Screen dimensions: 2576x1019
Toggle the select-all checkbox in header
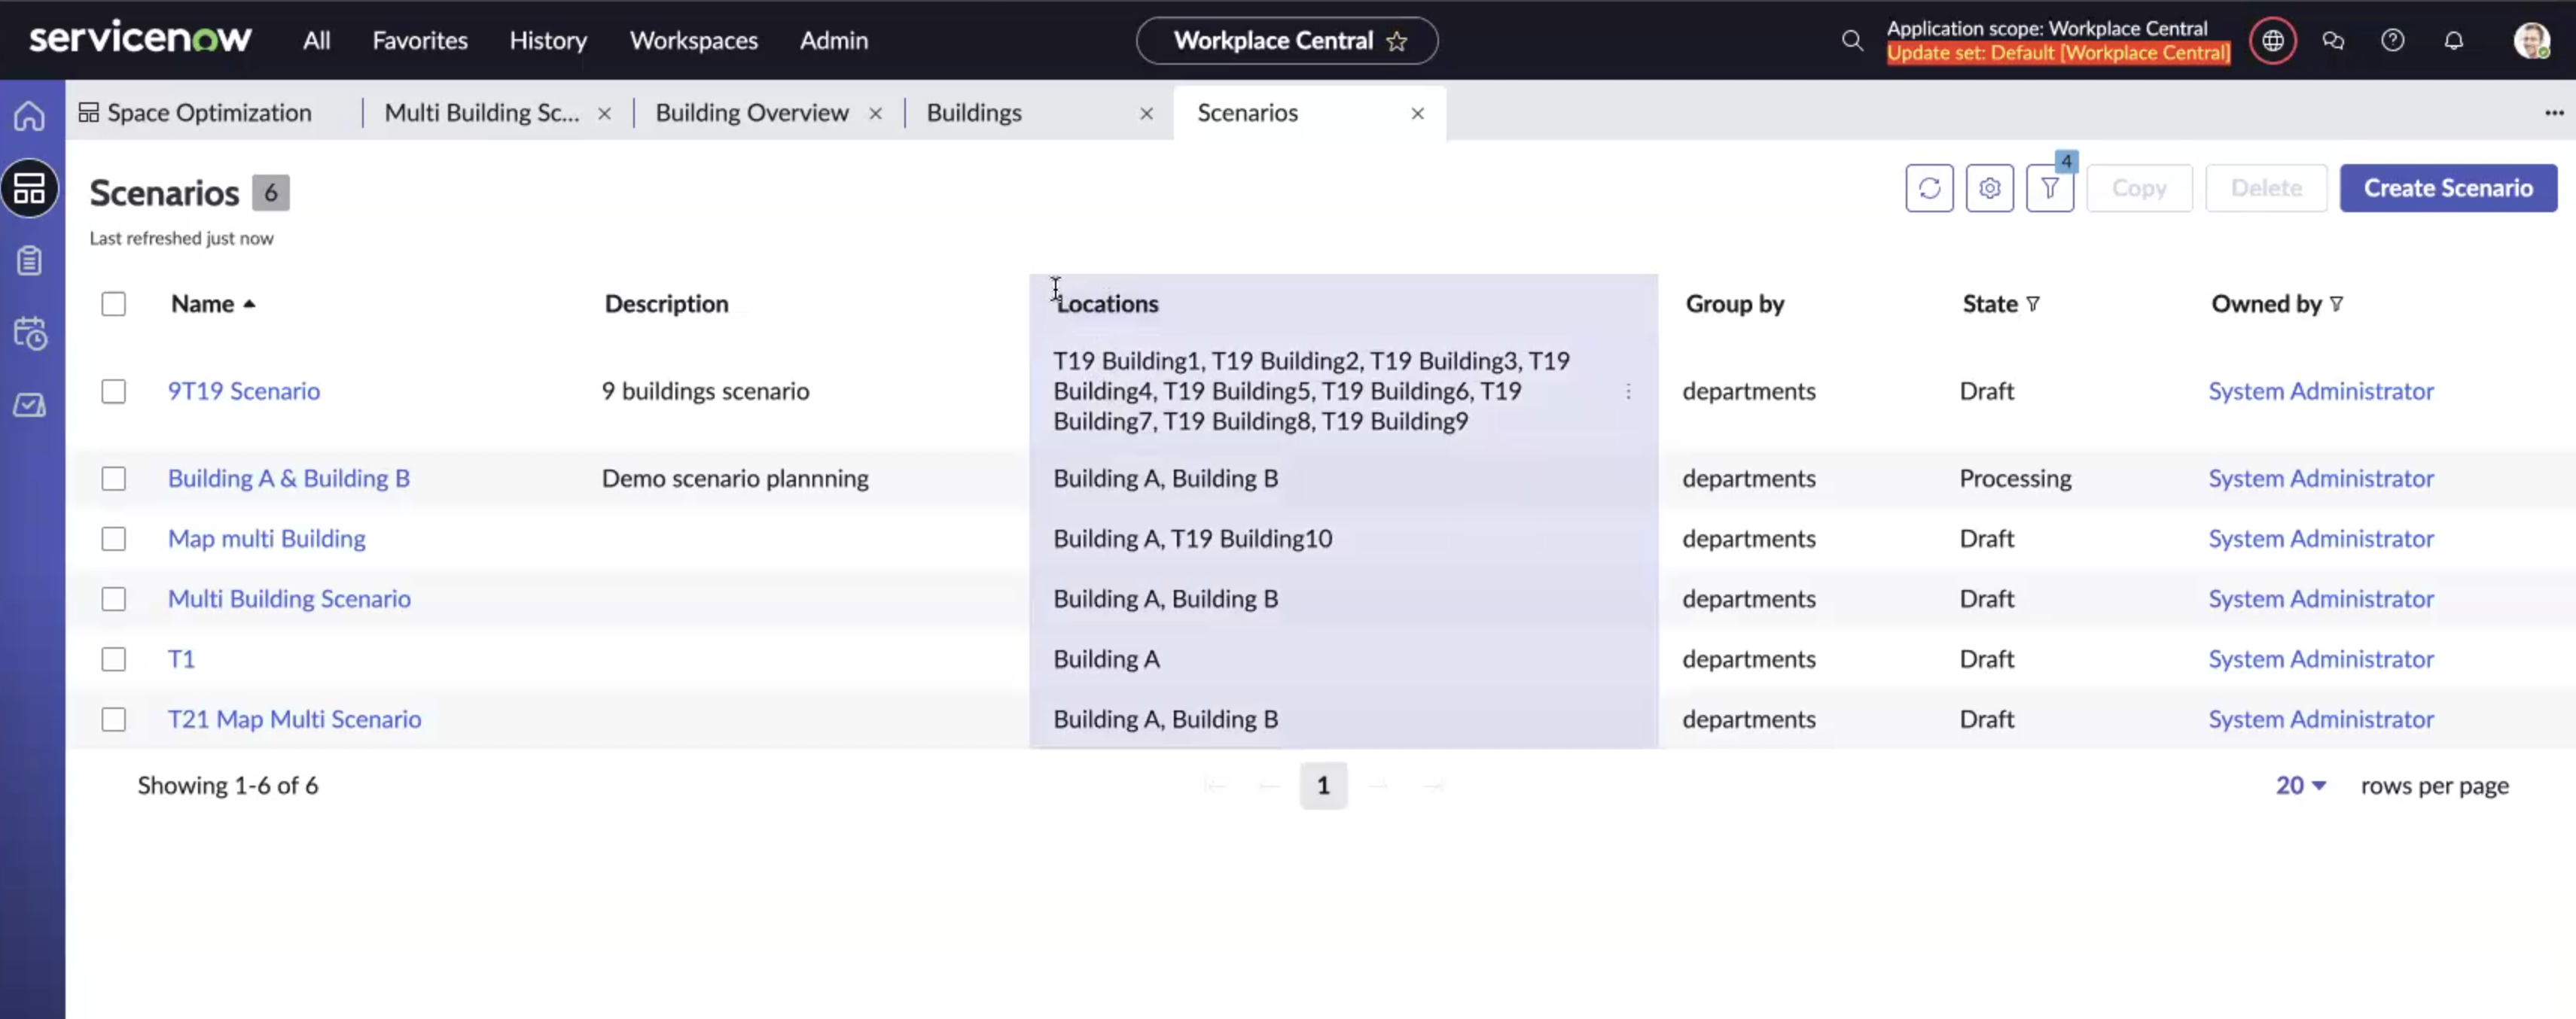(113, 304)
